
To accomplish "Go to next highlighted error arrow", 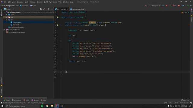I will 188,13.
